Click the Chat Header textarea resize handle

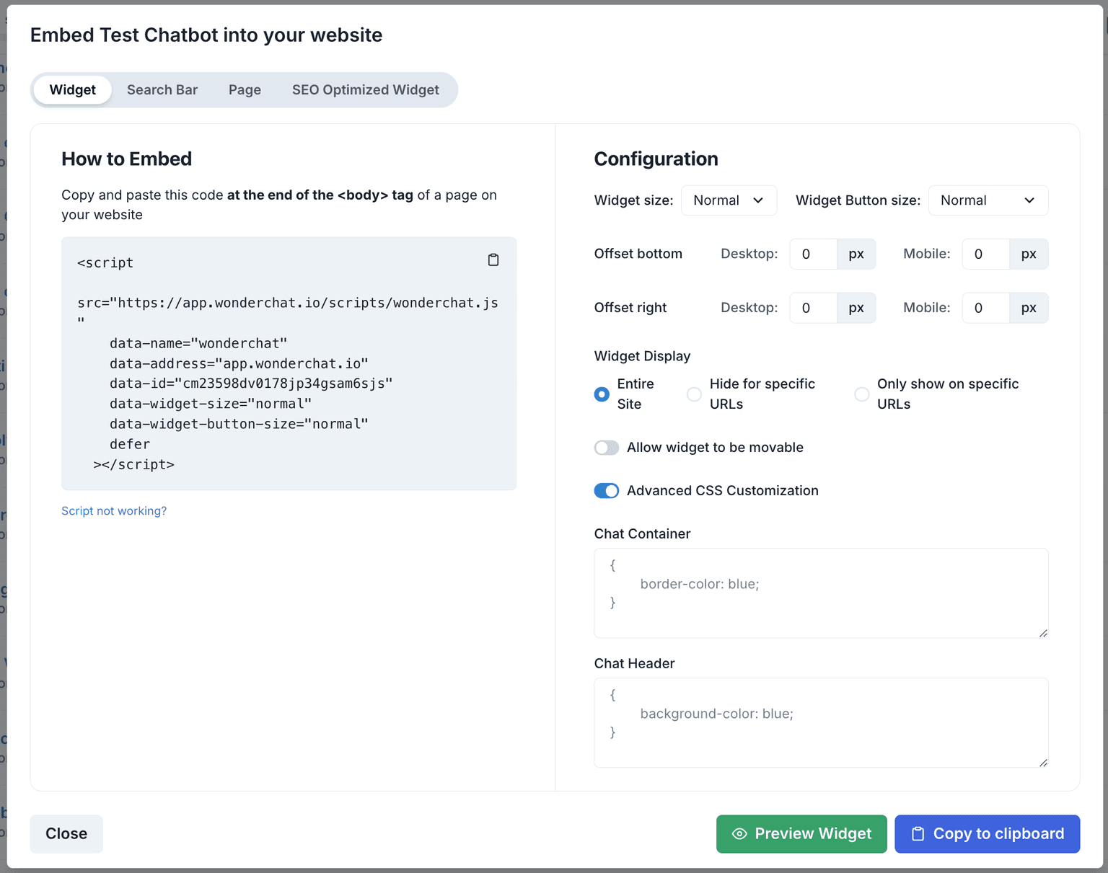point(1043,763)
